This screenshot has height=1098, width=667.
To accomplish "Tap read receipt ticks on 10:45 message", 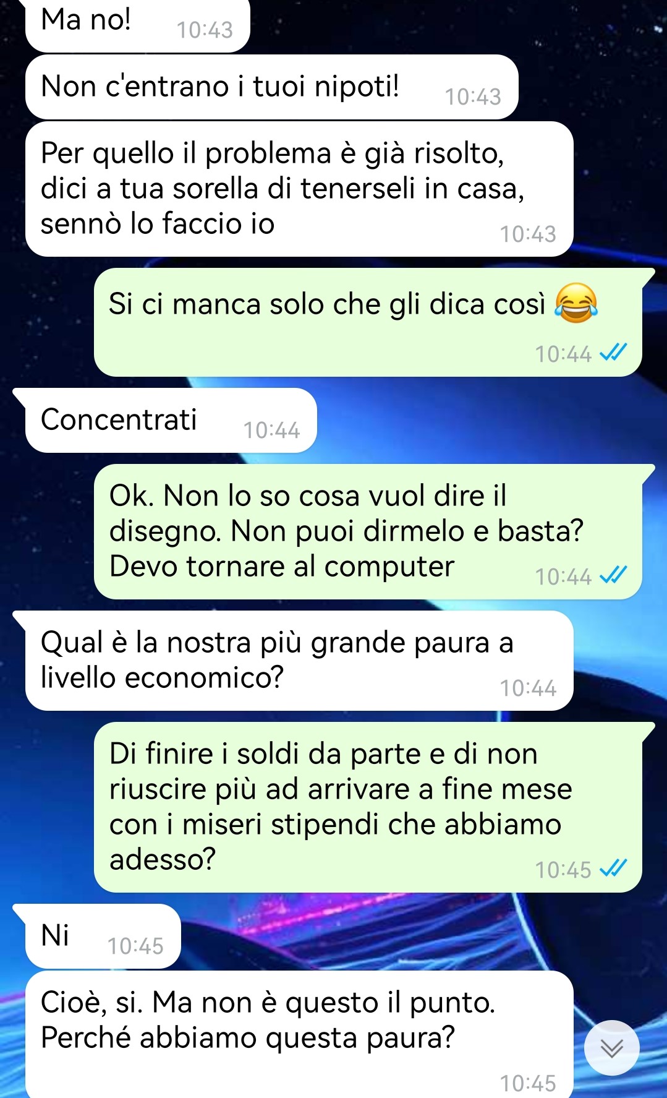I will pyautogui.click(x=614, y=869).
